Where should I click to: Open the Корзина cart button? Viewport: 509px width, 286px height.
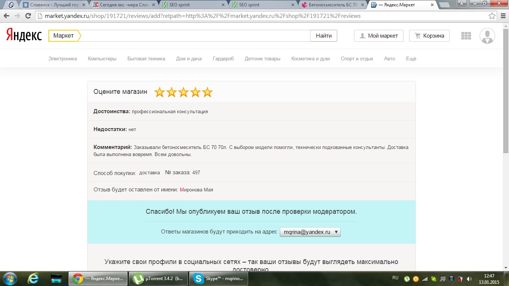[429, 36]
